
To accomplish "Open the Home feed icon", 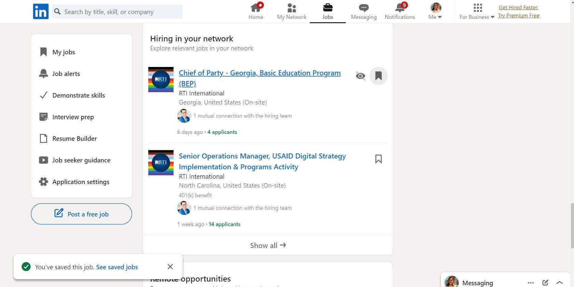I will pos(256,8).
